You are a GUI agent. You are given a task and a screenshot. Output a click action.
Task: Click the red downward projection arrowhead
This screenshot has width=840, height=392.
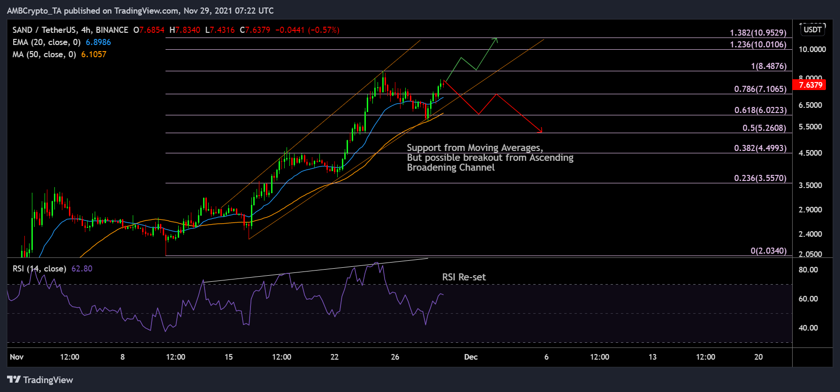(x=540, y=130)
